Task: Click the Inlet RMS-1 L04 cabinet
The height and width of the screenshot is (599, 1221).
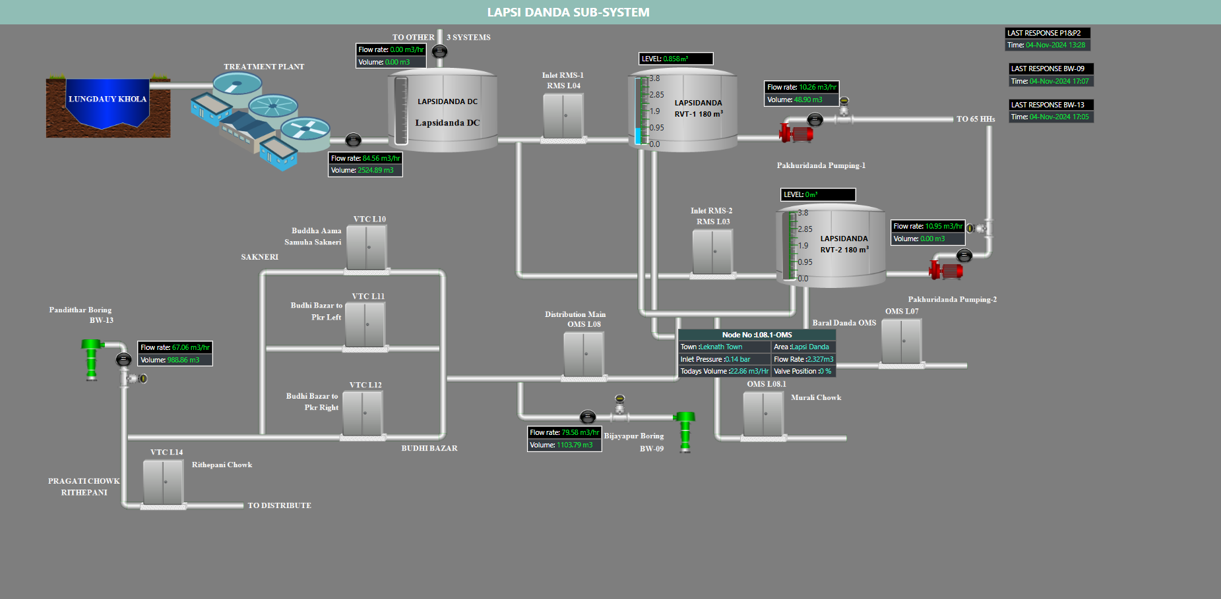Action: [563, 117]
